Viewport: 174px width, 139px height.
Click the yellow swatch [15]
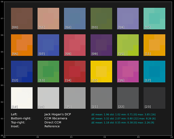pos(101,71)
